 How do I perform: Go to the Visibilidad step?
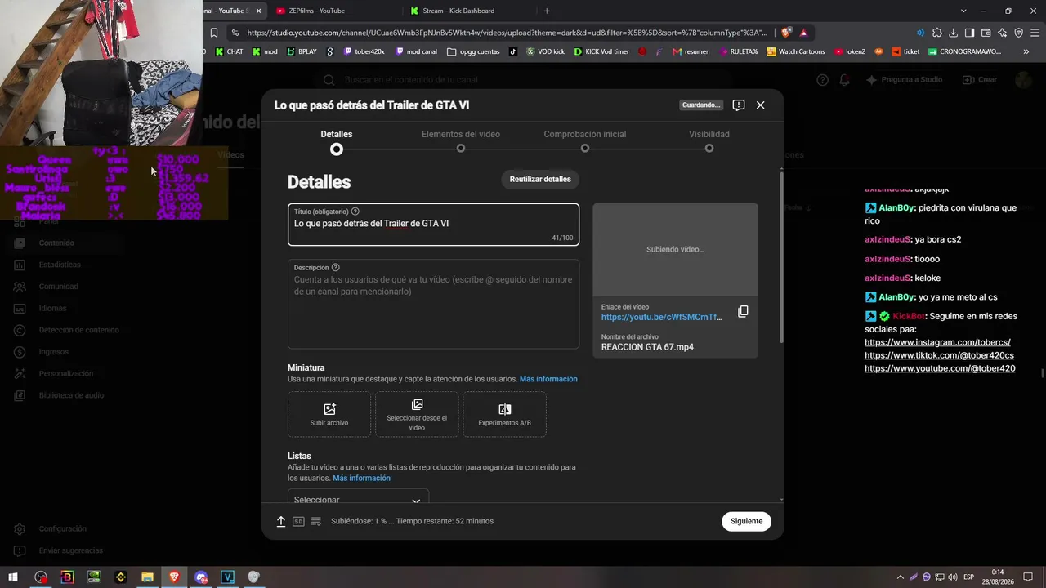(x=709, y=140)
